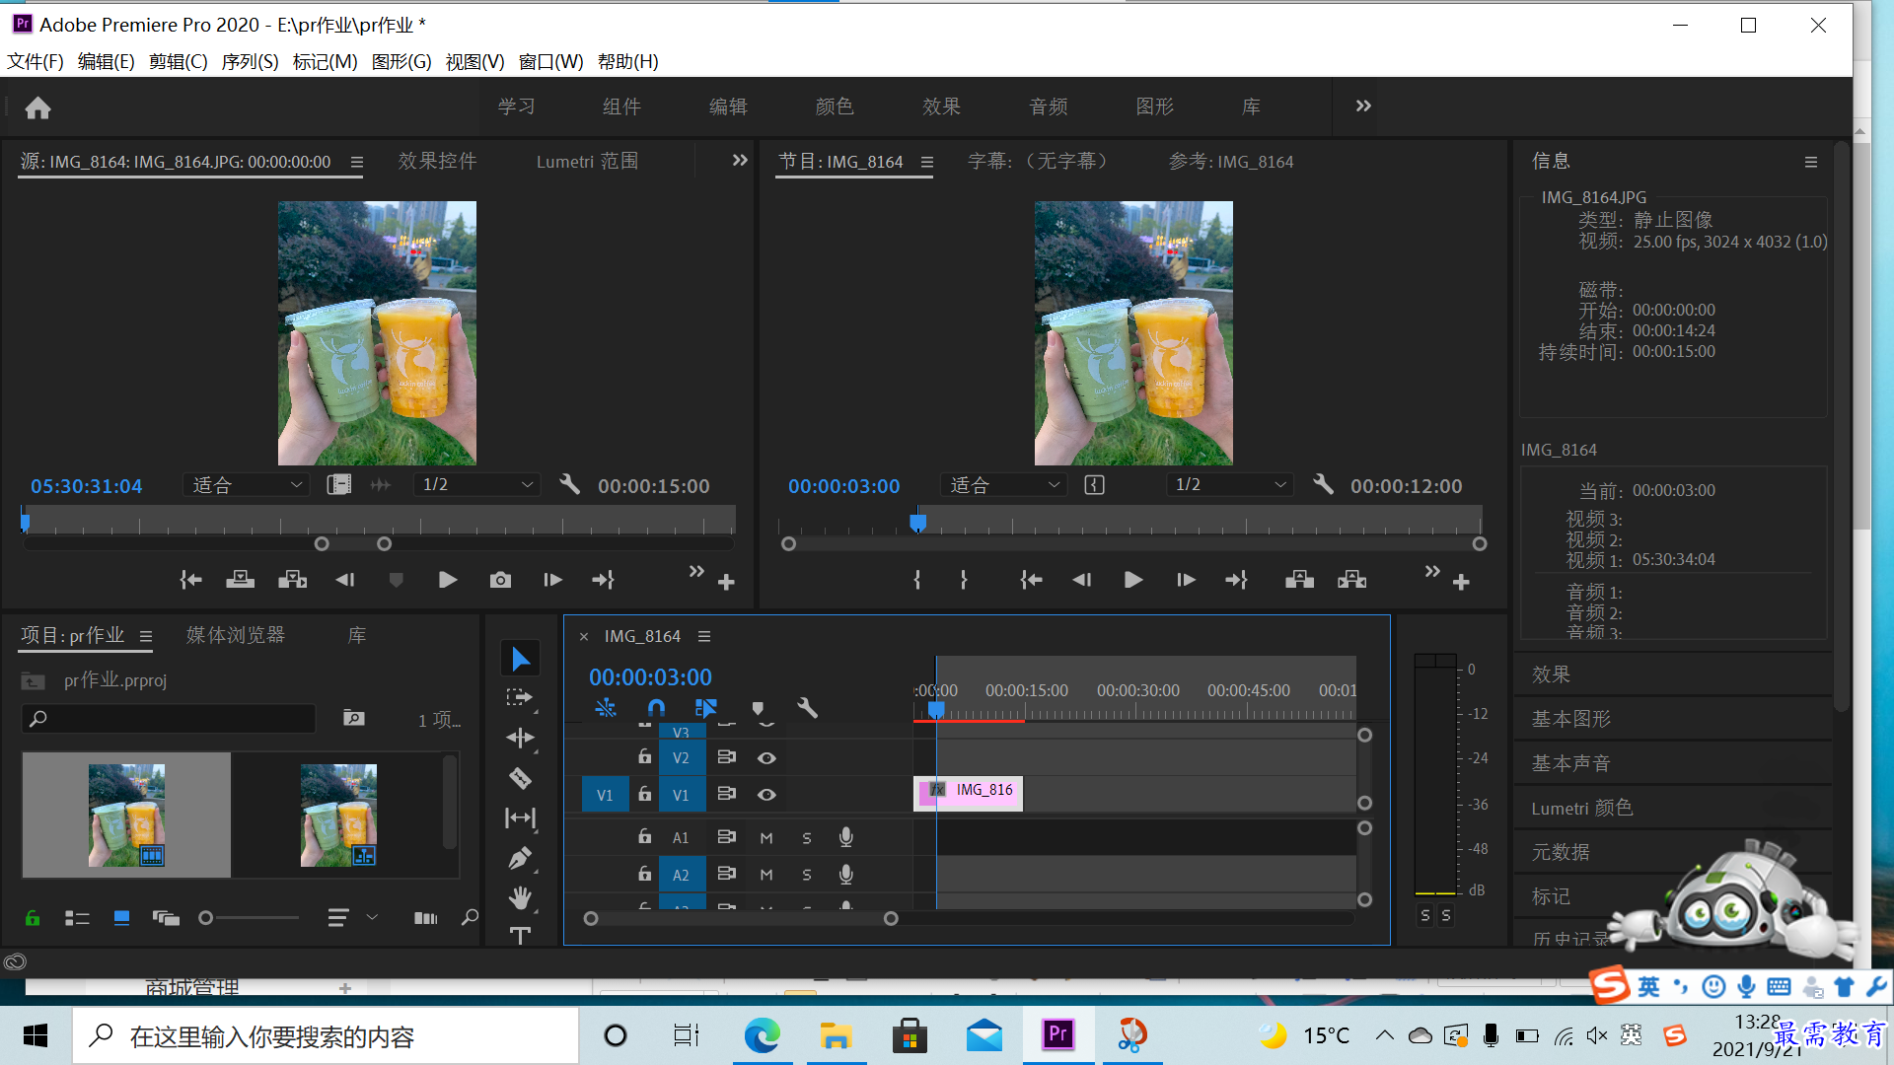Add marker in timeline panel

(x=758, y=708)
